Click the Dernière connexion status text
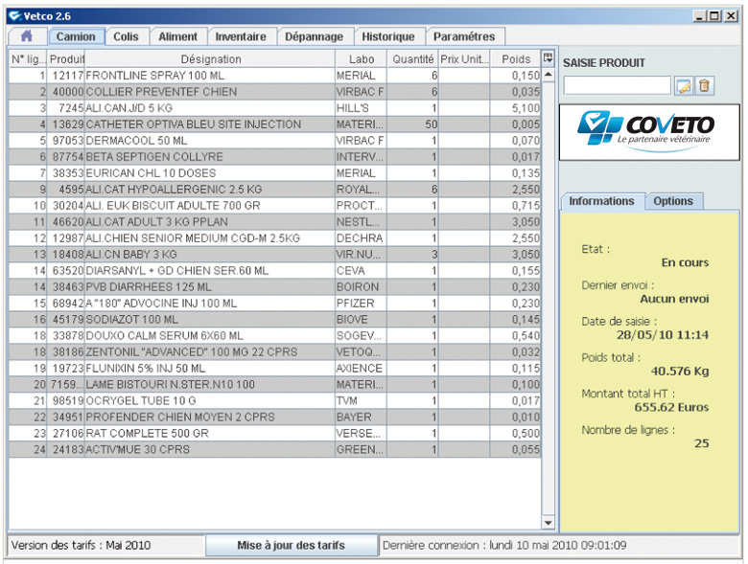The width and height of the screenshot is (748, 564). (x=504, y=546)
